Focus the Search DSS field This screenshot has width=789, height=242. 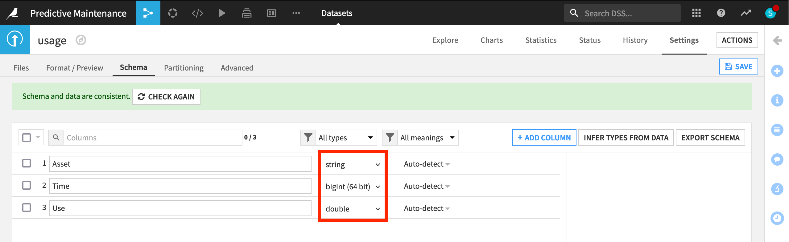click(x=622, y=13)
